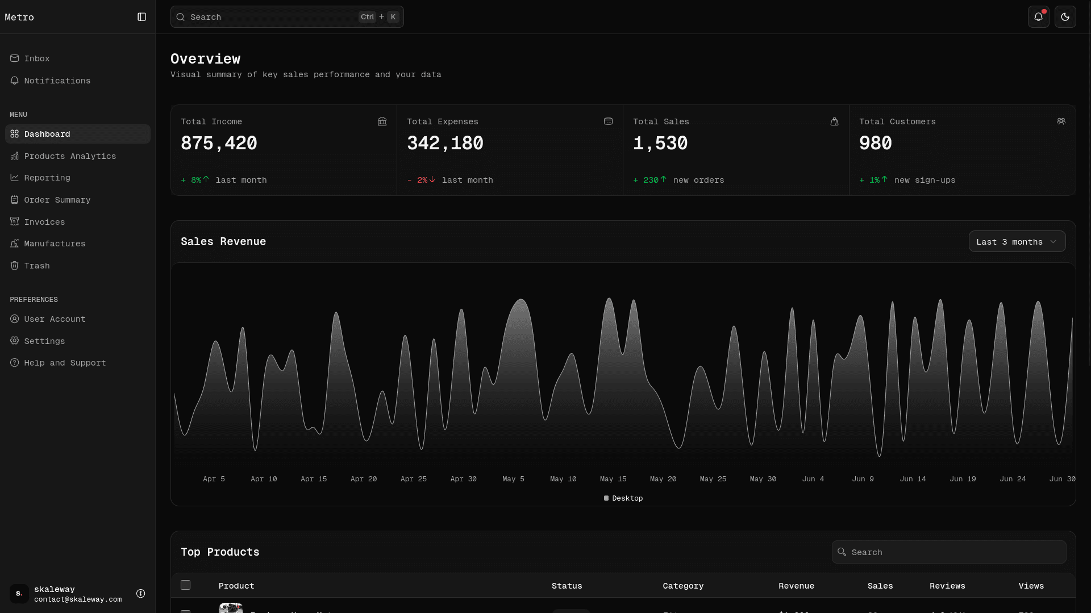The width and height of the screenshot is (1091, 613).
Task: Go to Order Summary page
Action: coord(57,200)
